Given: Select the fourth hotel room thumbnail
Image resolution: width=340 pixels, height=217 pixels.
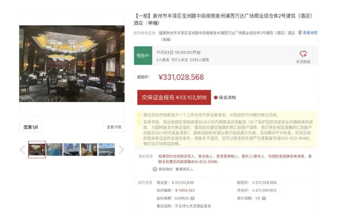Looking at the screenshot, I should (x=89, y=149).
